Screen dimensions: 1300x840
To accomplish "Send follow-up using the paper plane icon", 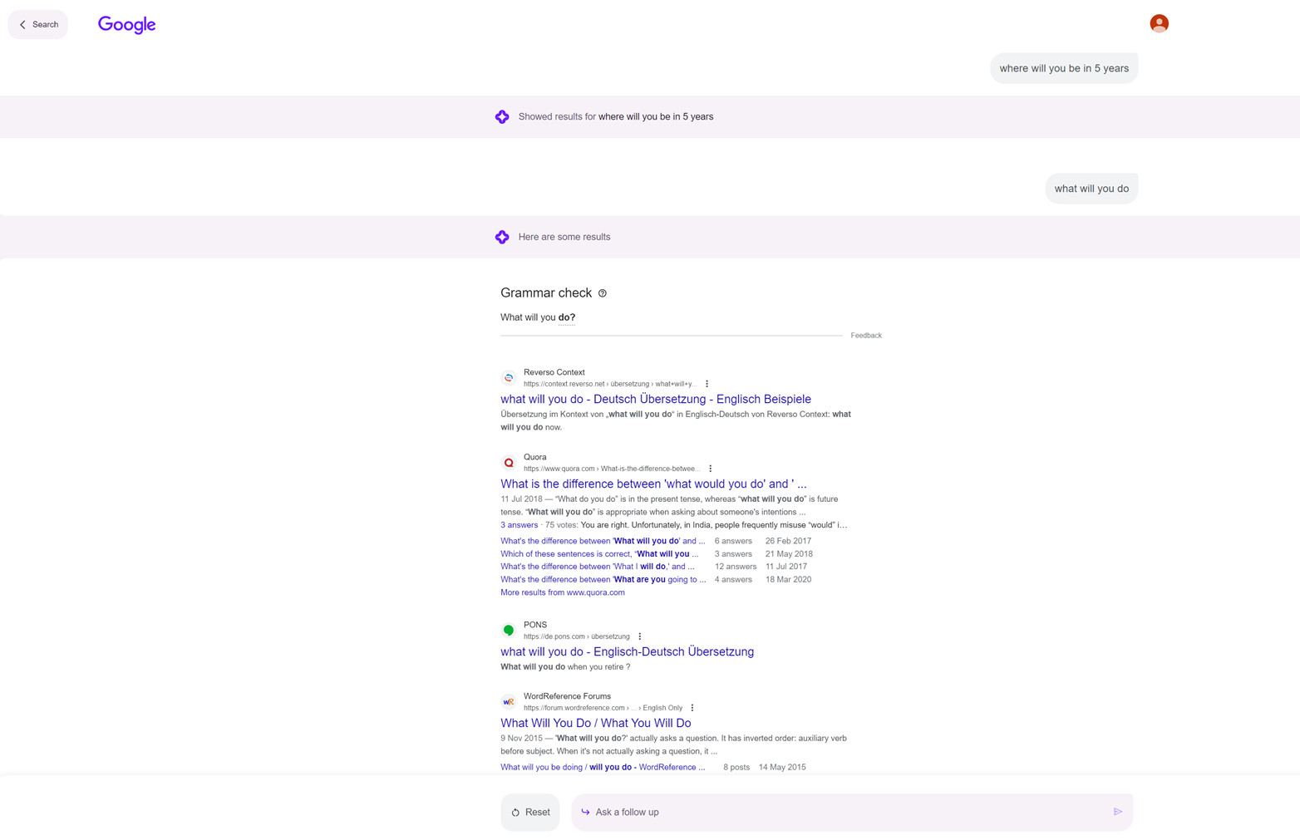I will 1118,812.
